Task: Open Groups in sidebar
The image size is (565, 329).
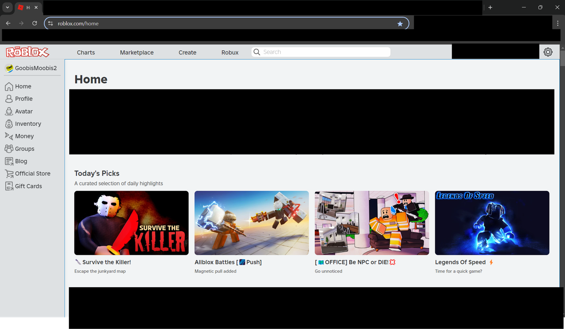Action: pyautogui.click(x=25, y=149)
